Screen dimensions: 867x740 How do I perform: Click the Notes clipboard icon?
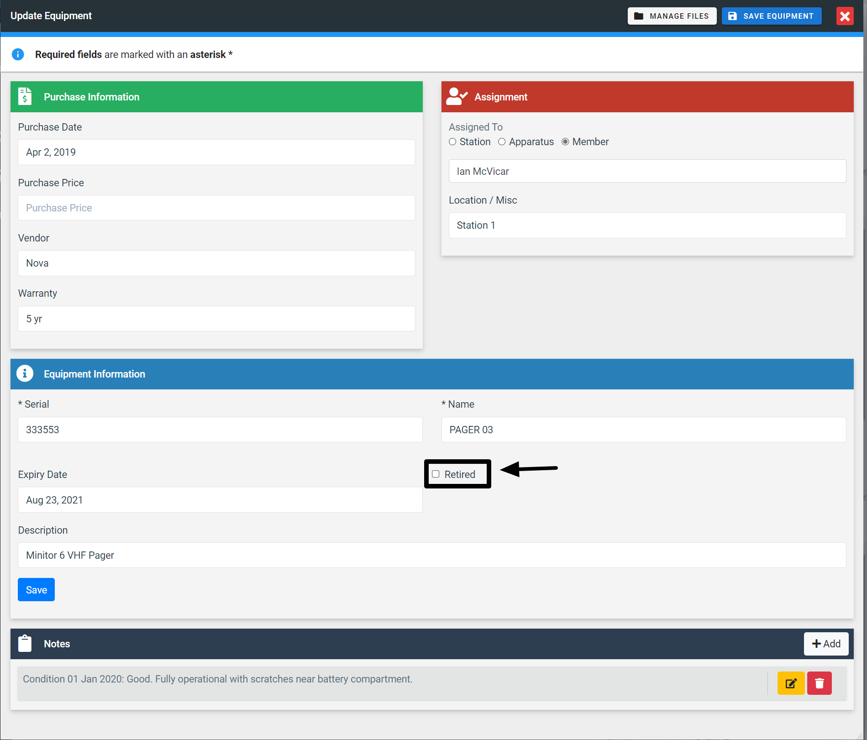click(x=25, y=644)
